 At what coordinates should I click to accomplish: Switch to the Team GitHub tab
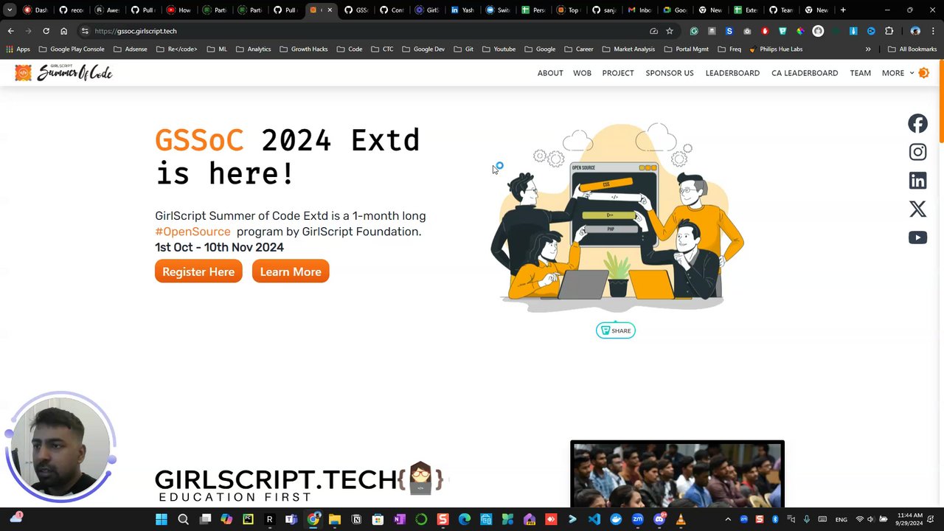[x=780, y=10]
